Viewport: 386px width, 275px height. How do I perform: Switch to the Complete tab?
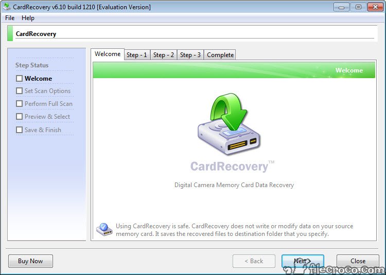coord(220,55)
